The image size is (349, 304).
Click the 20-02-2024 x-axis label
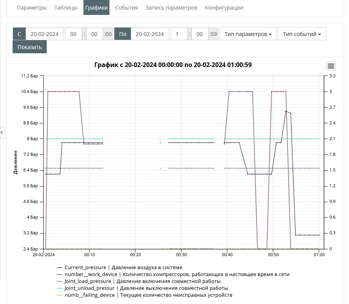point(44,255)
